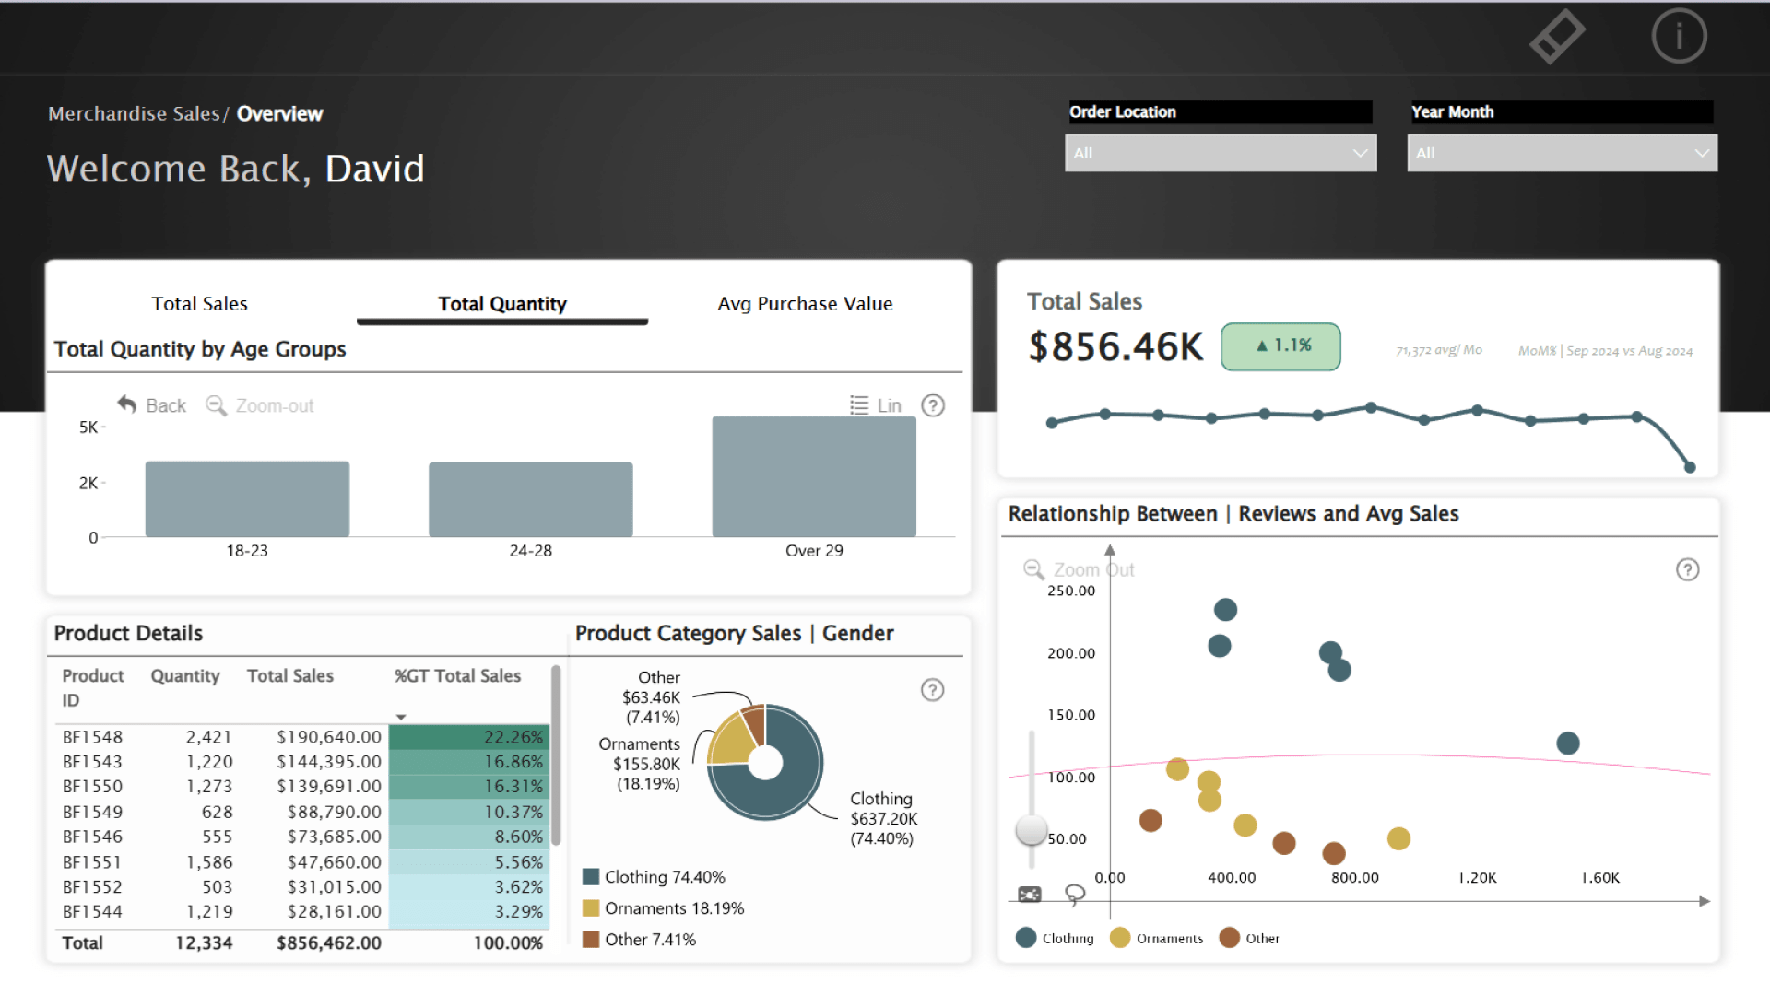
Task: Click the Other legend dot in scatter chart
Action: [x=1229, y=938]
